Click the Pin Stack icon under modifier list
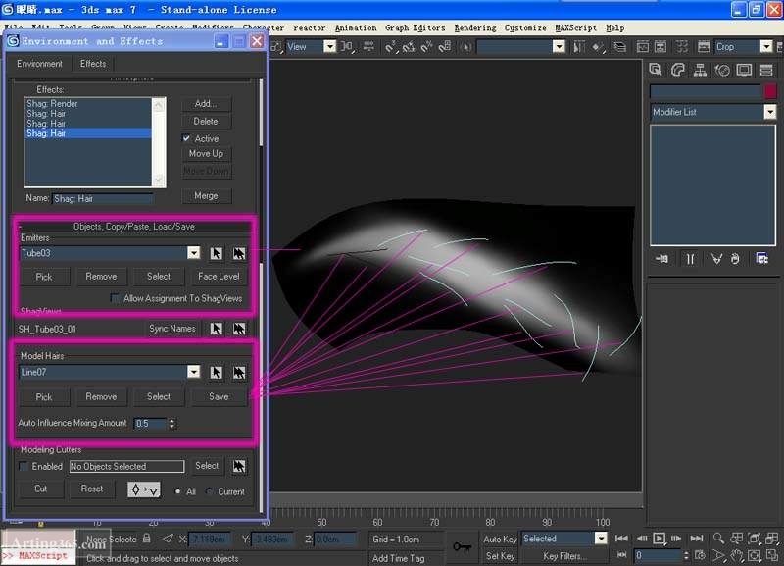The image size is (784, 566). pyautogui.click(x=663, y=258)
